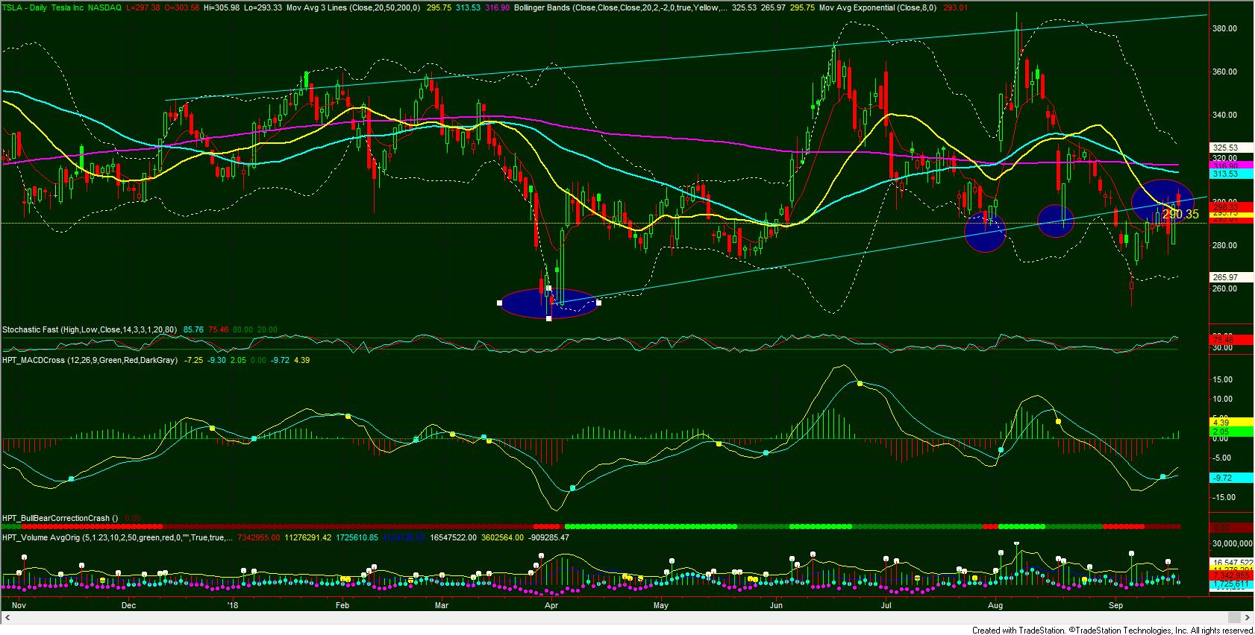Click the left handle of the selected ellipse
The width and height of the screenshot is (1255, 635).
pyautogui.click(x=499, y=303)
